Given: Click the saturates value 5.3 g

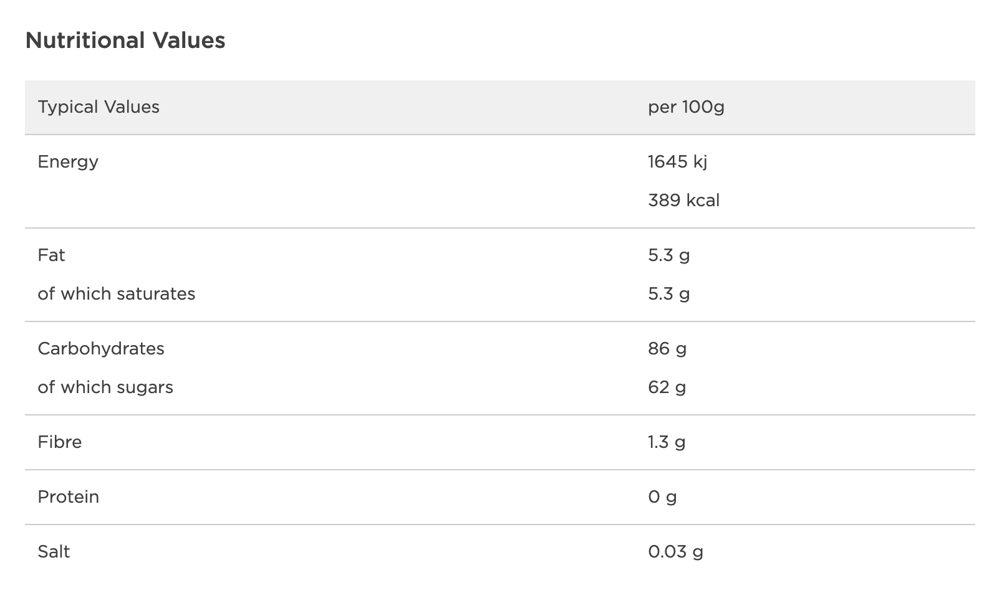Looking at the screenshot, I should [x=668, y=294].
